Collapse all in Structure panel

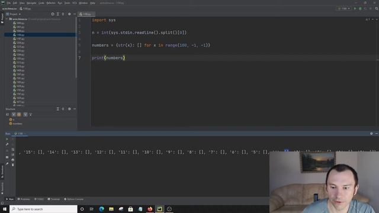pos(63,109)
